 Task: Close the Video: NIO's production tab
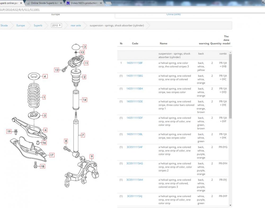(x=101, y=3)
